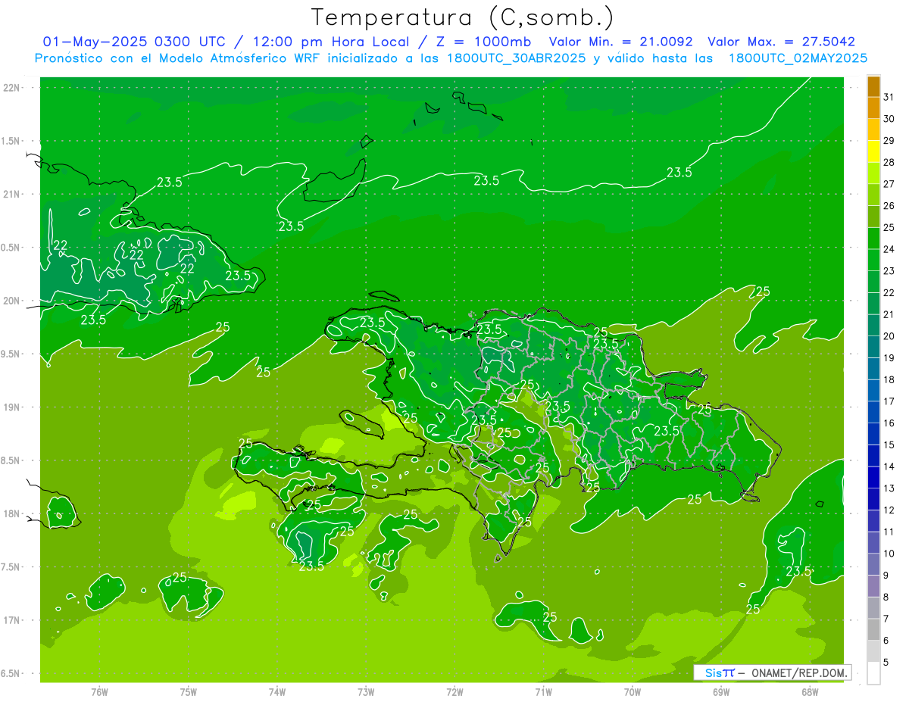909x702 pixels.
Task: Click the legend value "21"
Action: coord(889,314)
